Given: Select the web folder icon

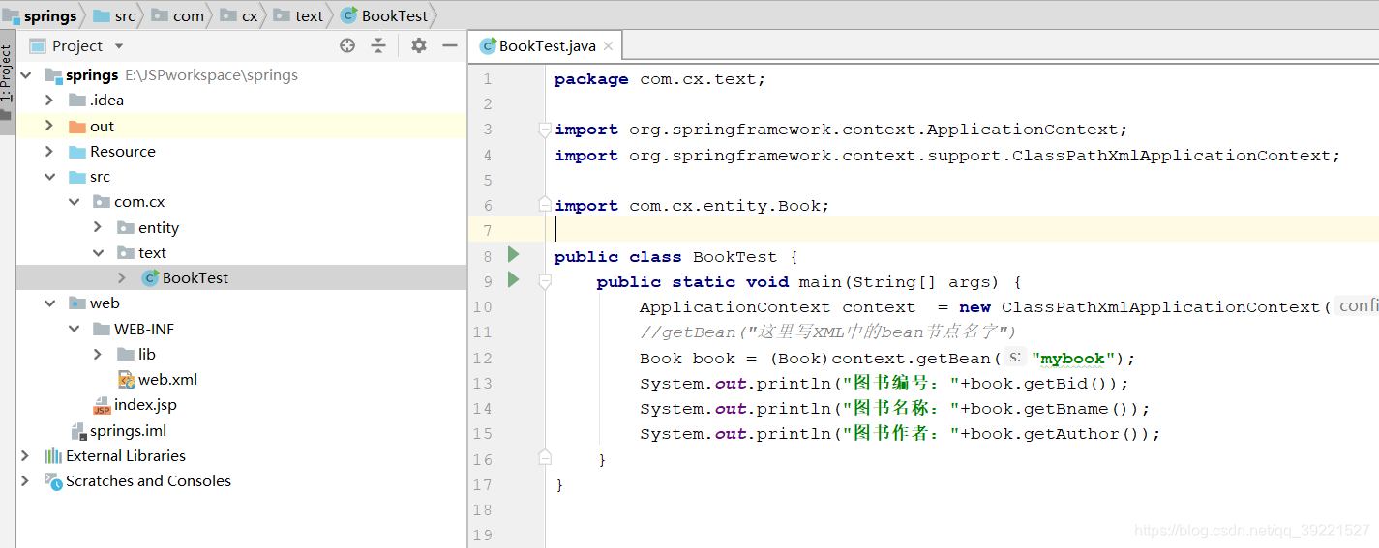Looking at the screenshot, I should [77, 303].
